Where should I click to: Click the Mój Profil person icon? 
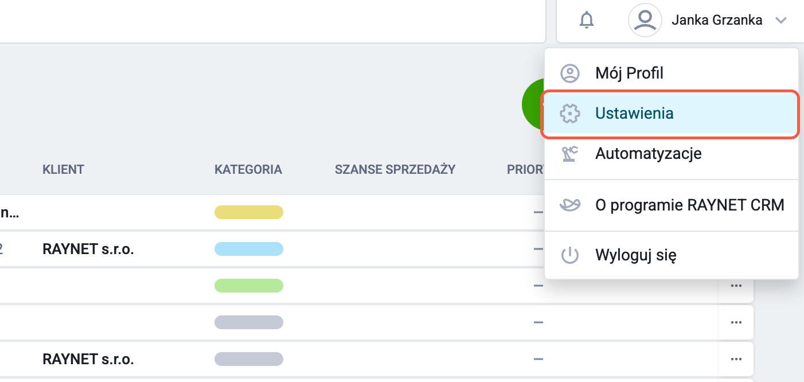tap(569, 73)
